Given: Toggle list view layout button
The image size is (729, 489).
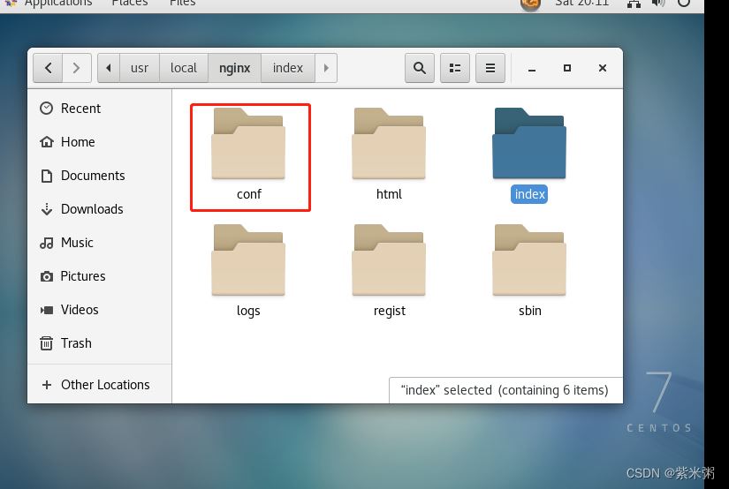Looking at the screenshot, I should [x=454, y=68].
